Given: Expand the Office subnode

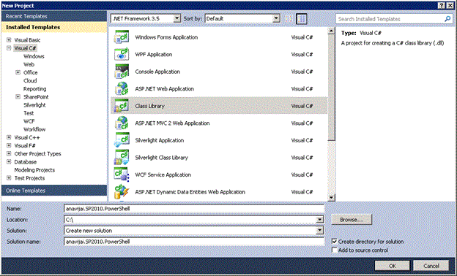Looking at the screenshot, I should (18, 72).
